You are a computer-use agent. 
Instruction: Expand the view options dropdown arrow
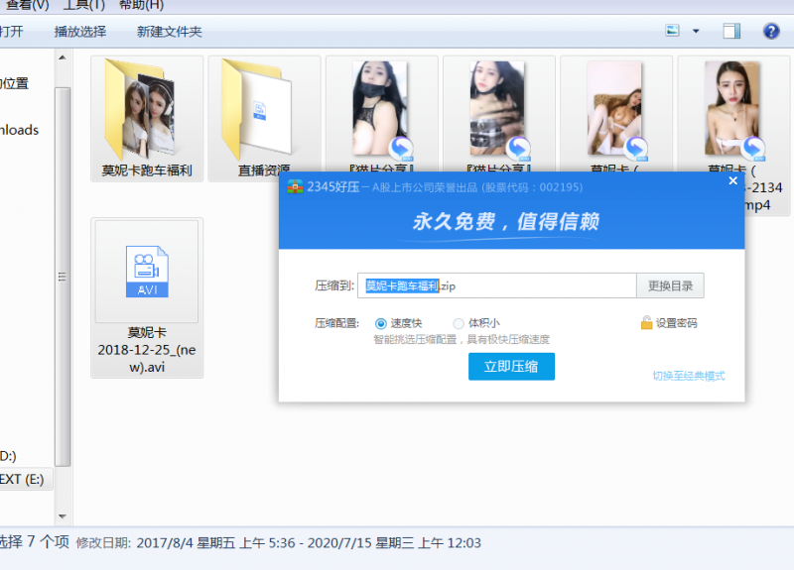pos(696,32)
